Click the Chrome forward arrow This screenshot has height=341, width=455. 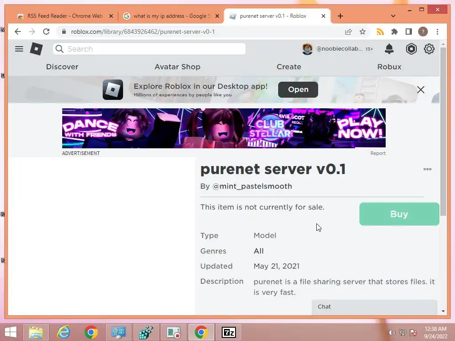(32, 32)
